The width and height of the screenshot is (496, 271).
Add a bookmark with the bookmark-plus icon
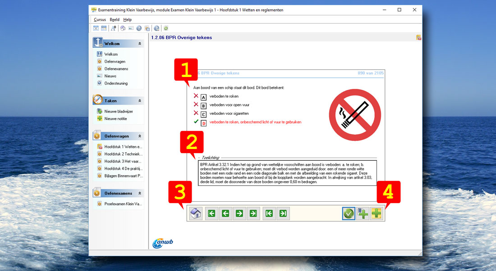[x=362, y=213]
